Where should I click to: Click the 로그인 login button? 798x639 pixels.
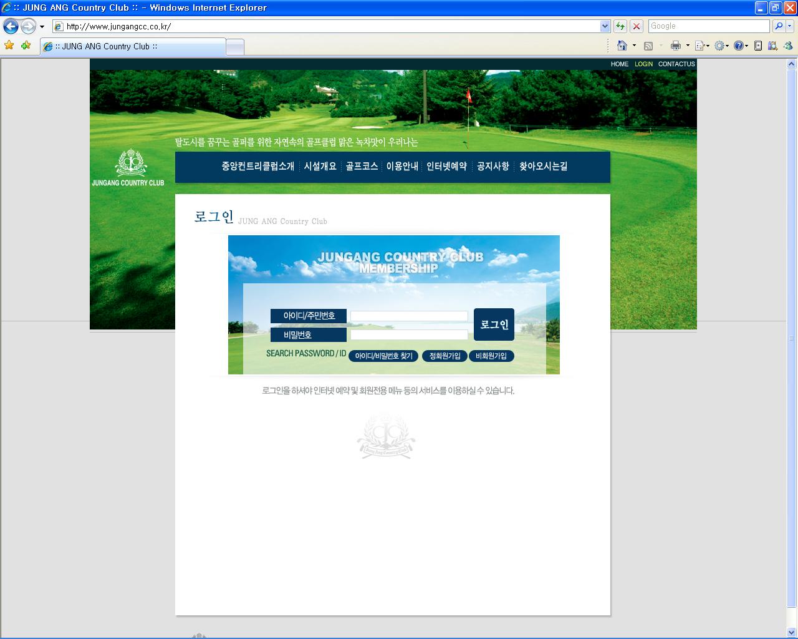(494, 324)
